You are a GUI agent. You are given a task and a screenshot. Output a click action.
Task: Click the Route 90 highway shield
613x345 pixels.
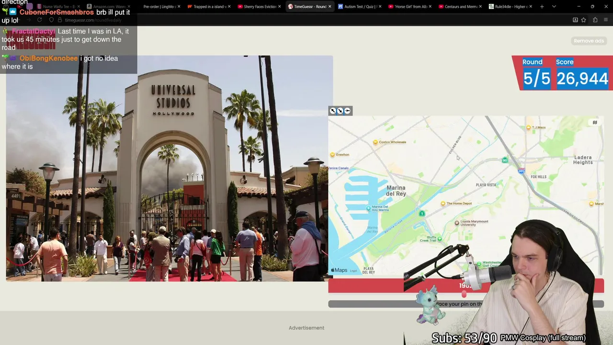point(505,160)
